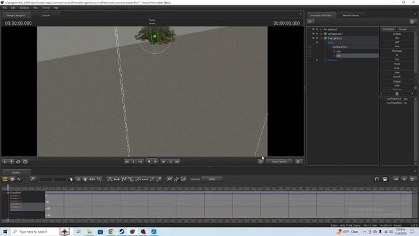
Task: Click the stepped tangent icon
Action: (x=131, y=179)
